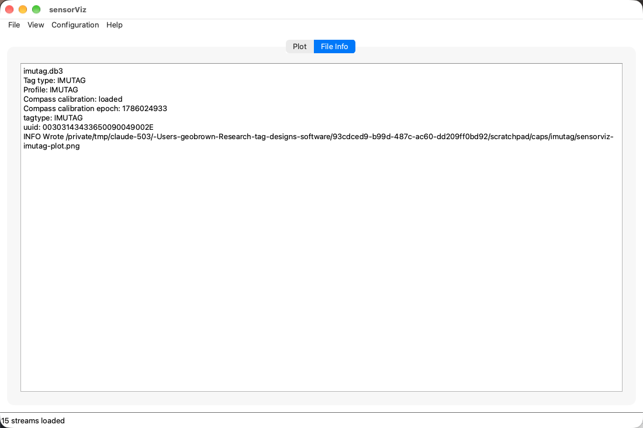
Task: Click the 'INFO Wrote' path line
Action: pyautogui.click(x=318, y=137)
